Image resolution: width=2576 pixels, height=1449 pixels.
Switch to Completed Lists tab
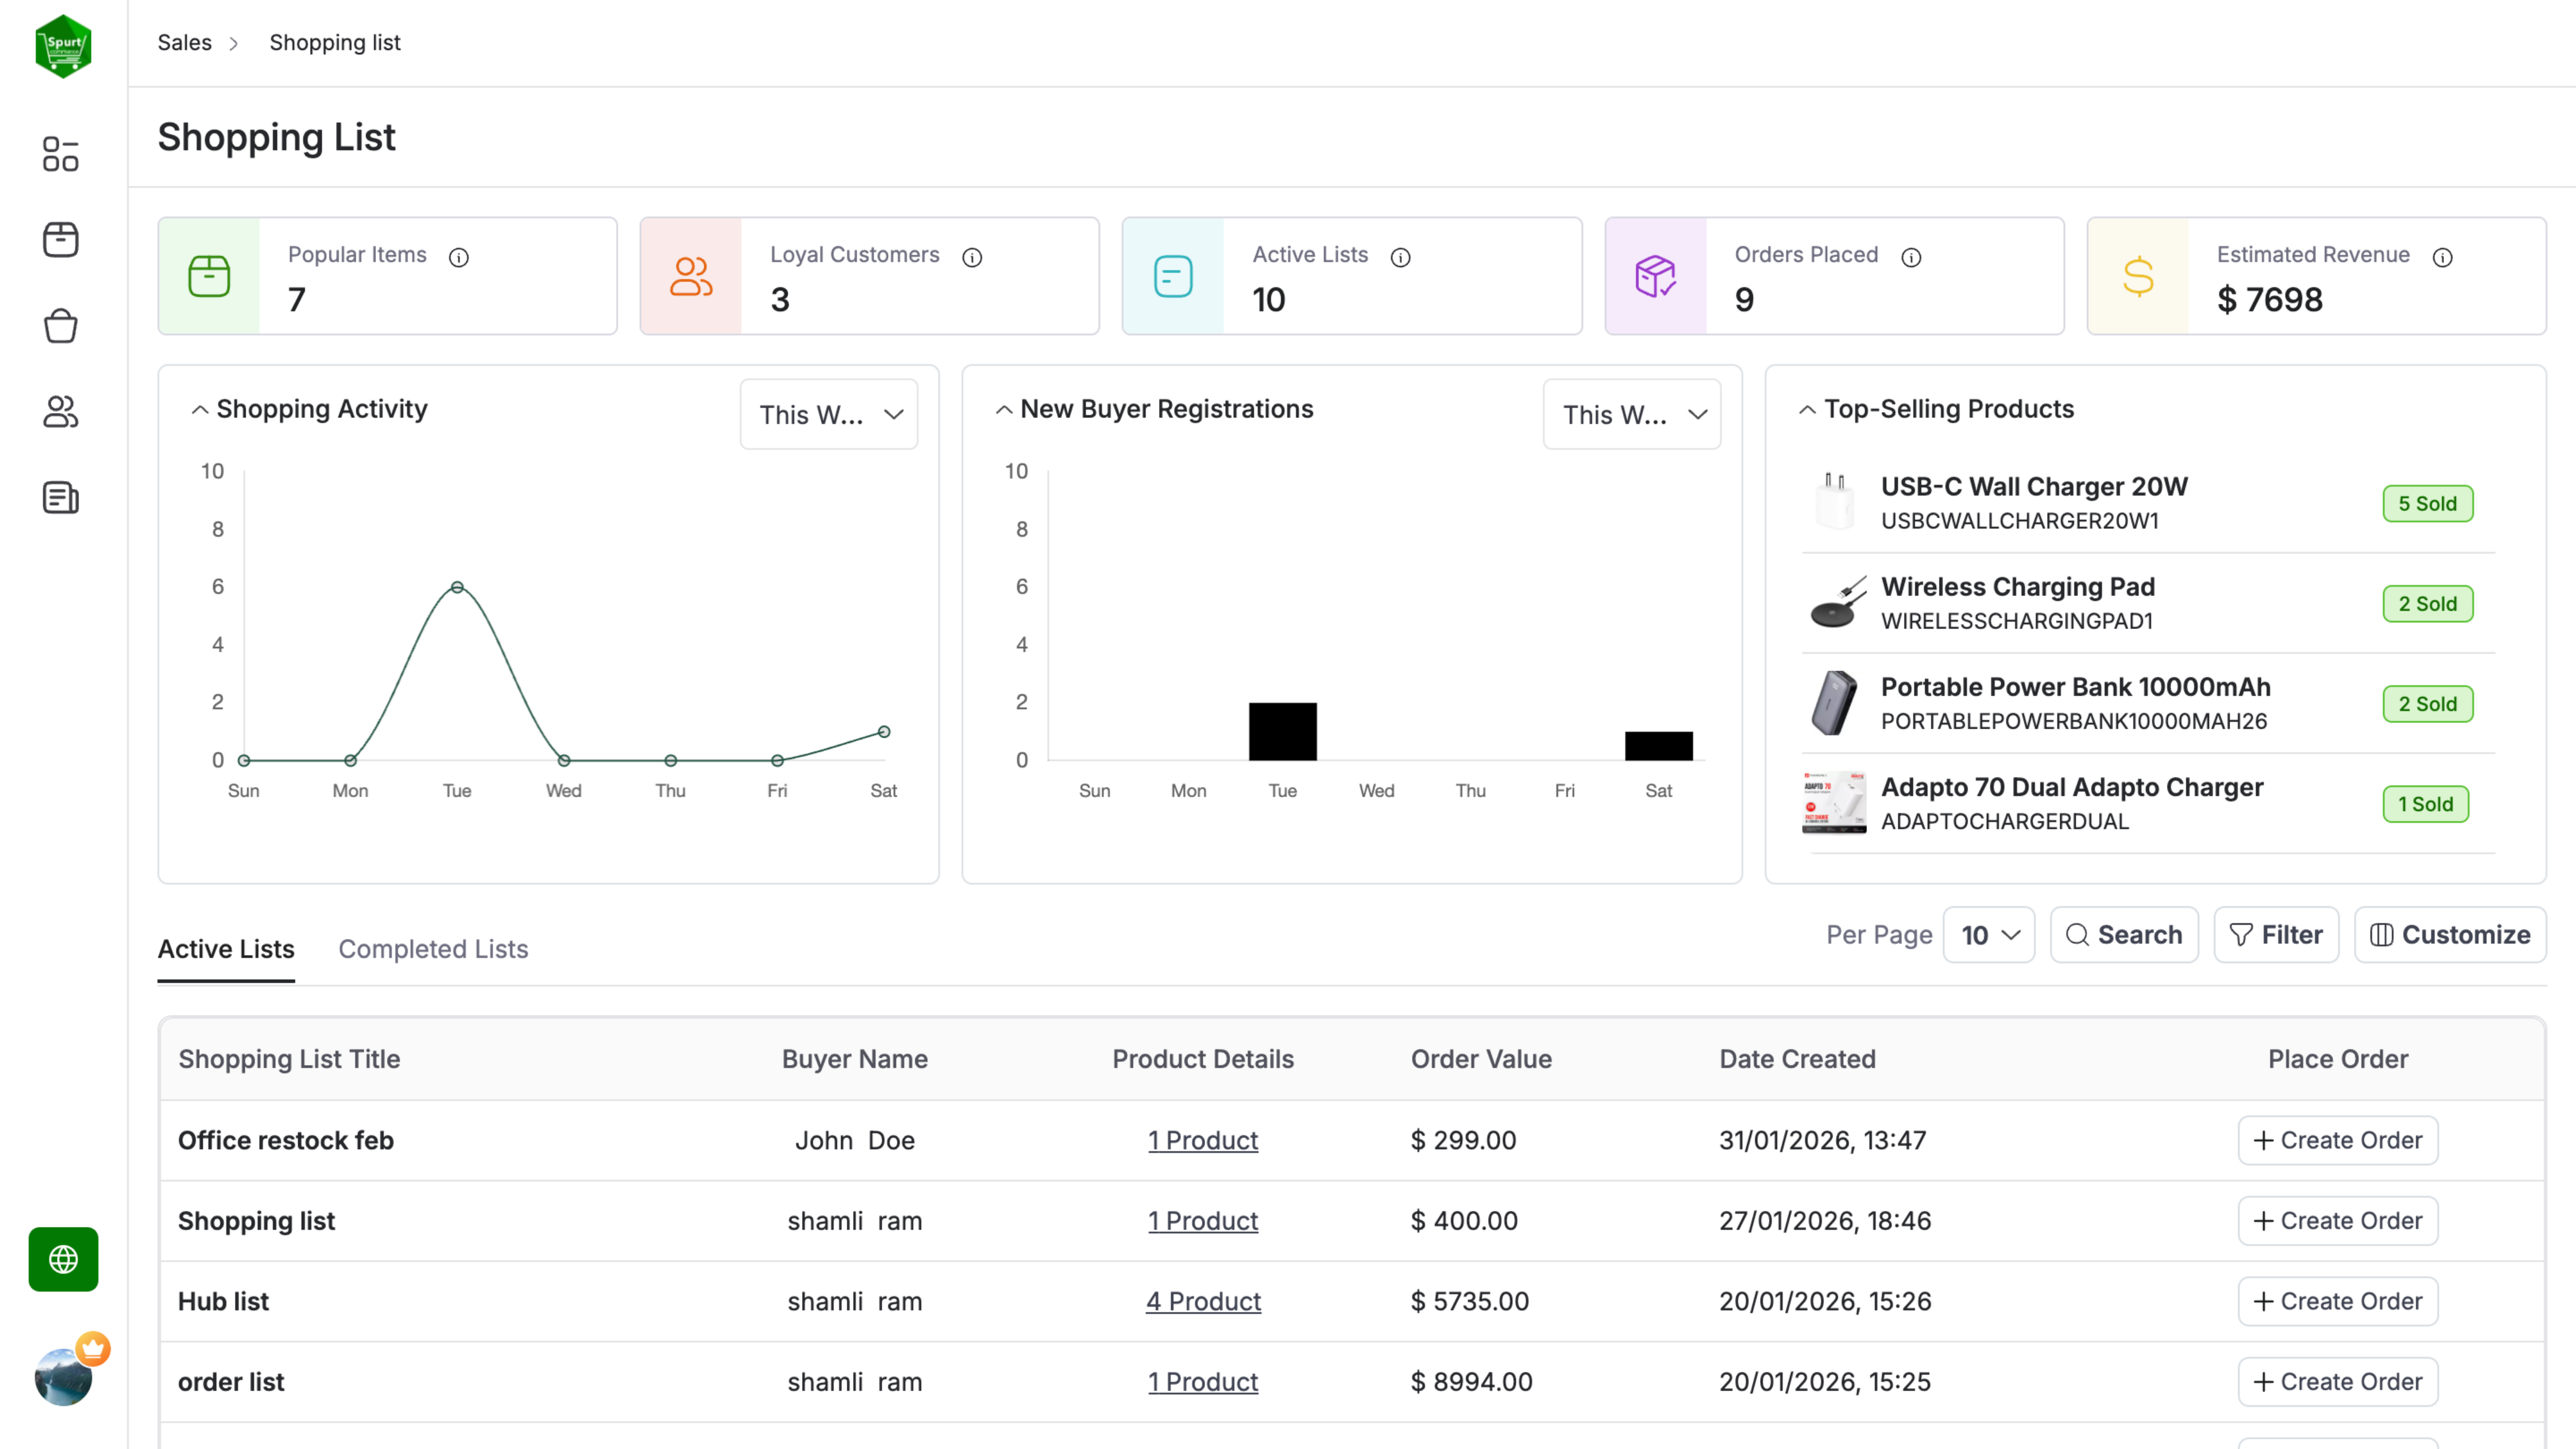433,949
